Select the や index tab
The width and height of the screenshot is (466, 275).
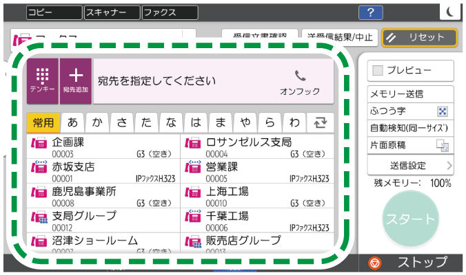coord(245,122)
